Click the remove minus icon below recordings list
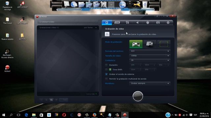 point(42,100)
